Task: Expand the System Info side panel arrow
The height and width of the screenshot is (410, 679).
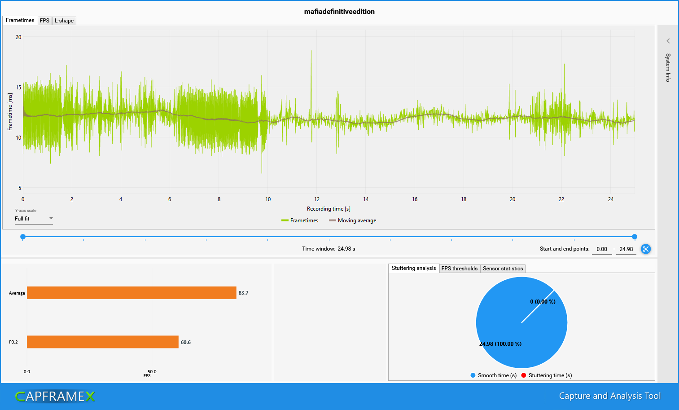Action: pyautogui.click(x=668, y=41)
